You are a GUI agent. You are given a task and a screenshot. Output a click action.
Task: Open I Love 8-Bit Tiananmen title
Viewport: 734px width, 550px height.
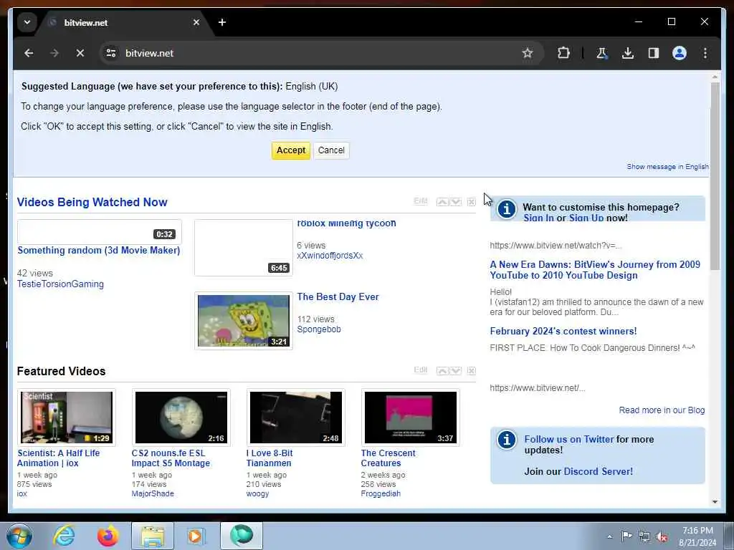270,458
